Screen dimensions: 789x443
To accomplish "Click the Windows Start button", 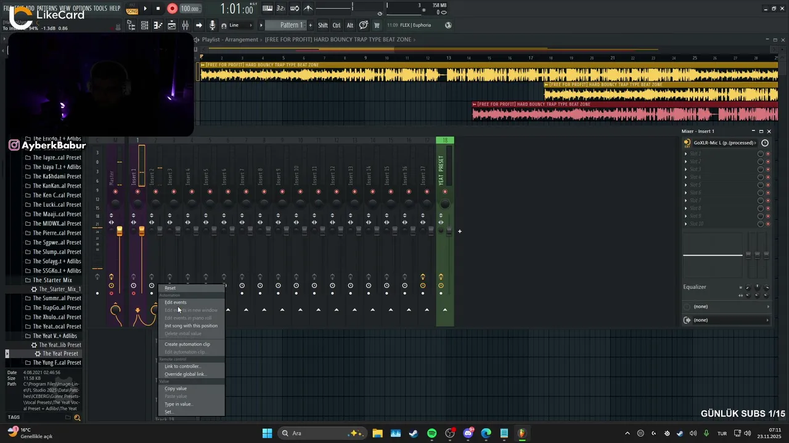I will click(x=267, y=433).
